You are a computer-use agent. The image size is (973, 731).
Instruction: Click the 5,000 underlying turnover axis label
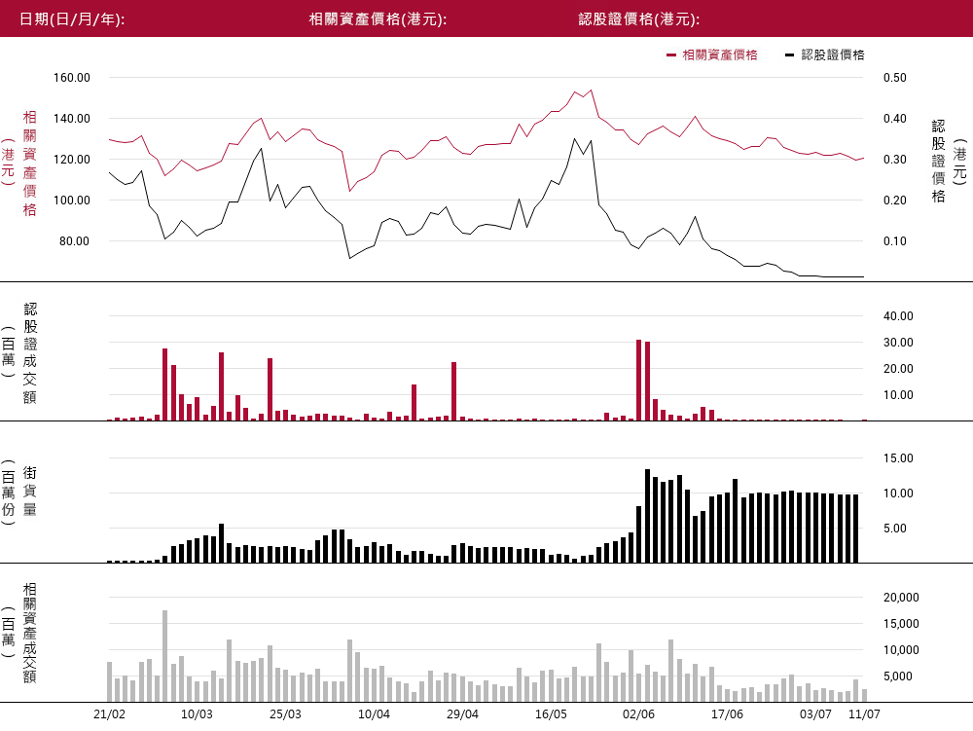coord(898,676)
